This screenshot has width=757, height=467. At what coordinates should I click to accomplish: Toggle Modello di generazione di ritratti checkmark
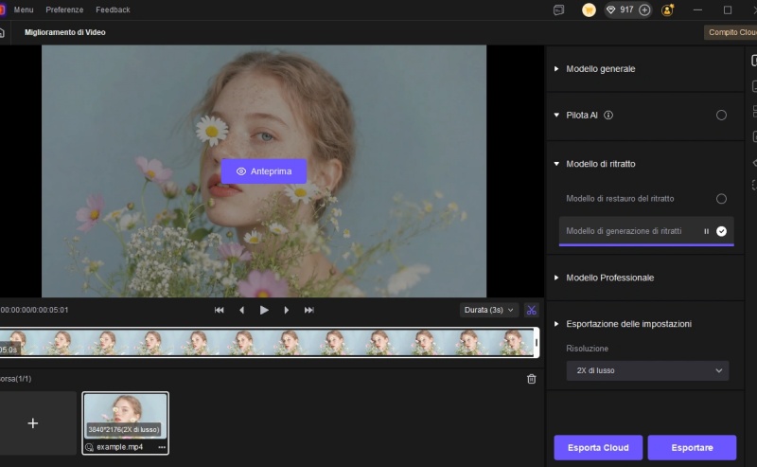tap(721, 231)
